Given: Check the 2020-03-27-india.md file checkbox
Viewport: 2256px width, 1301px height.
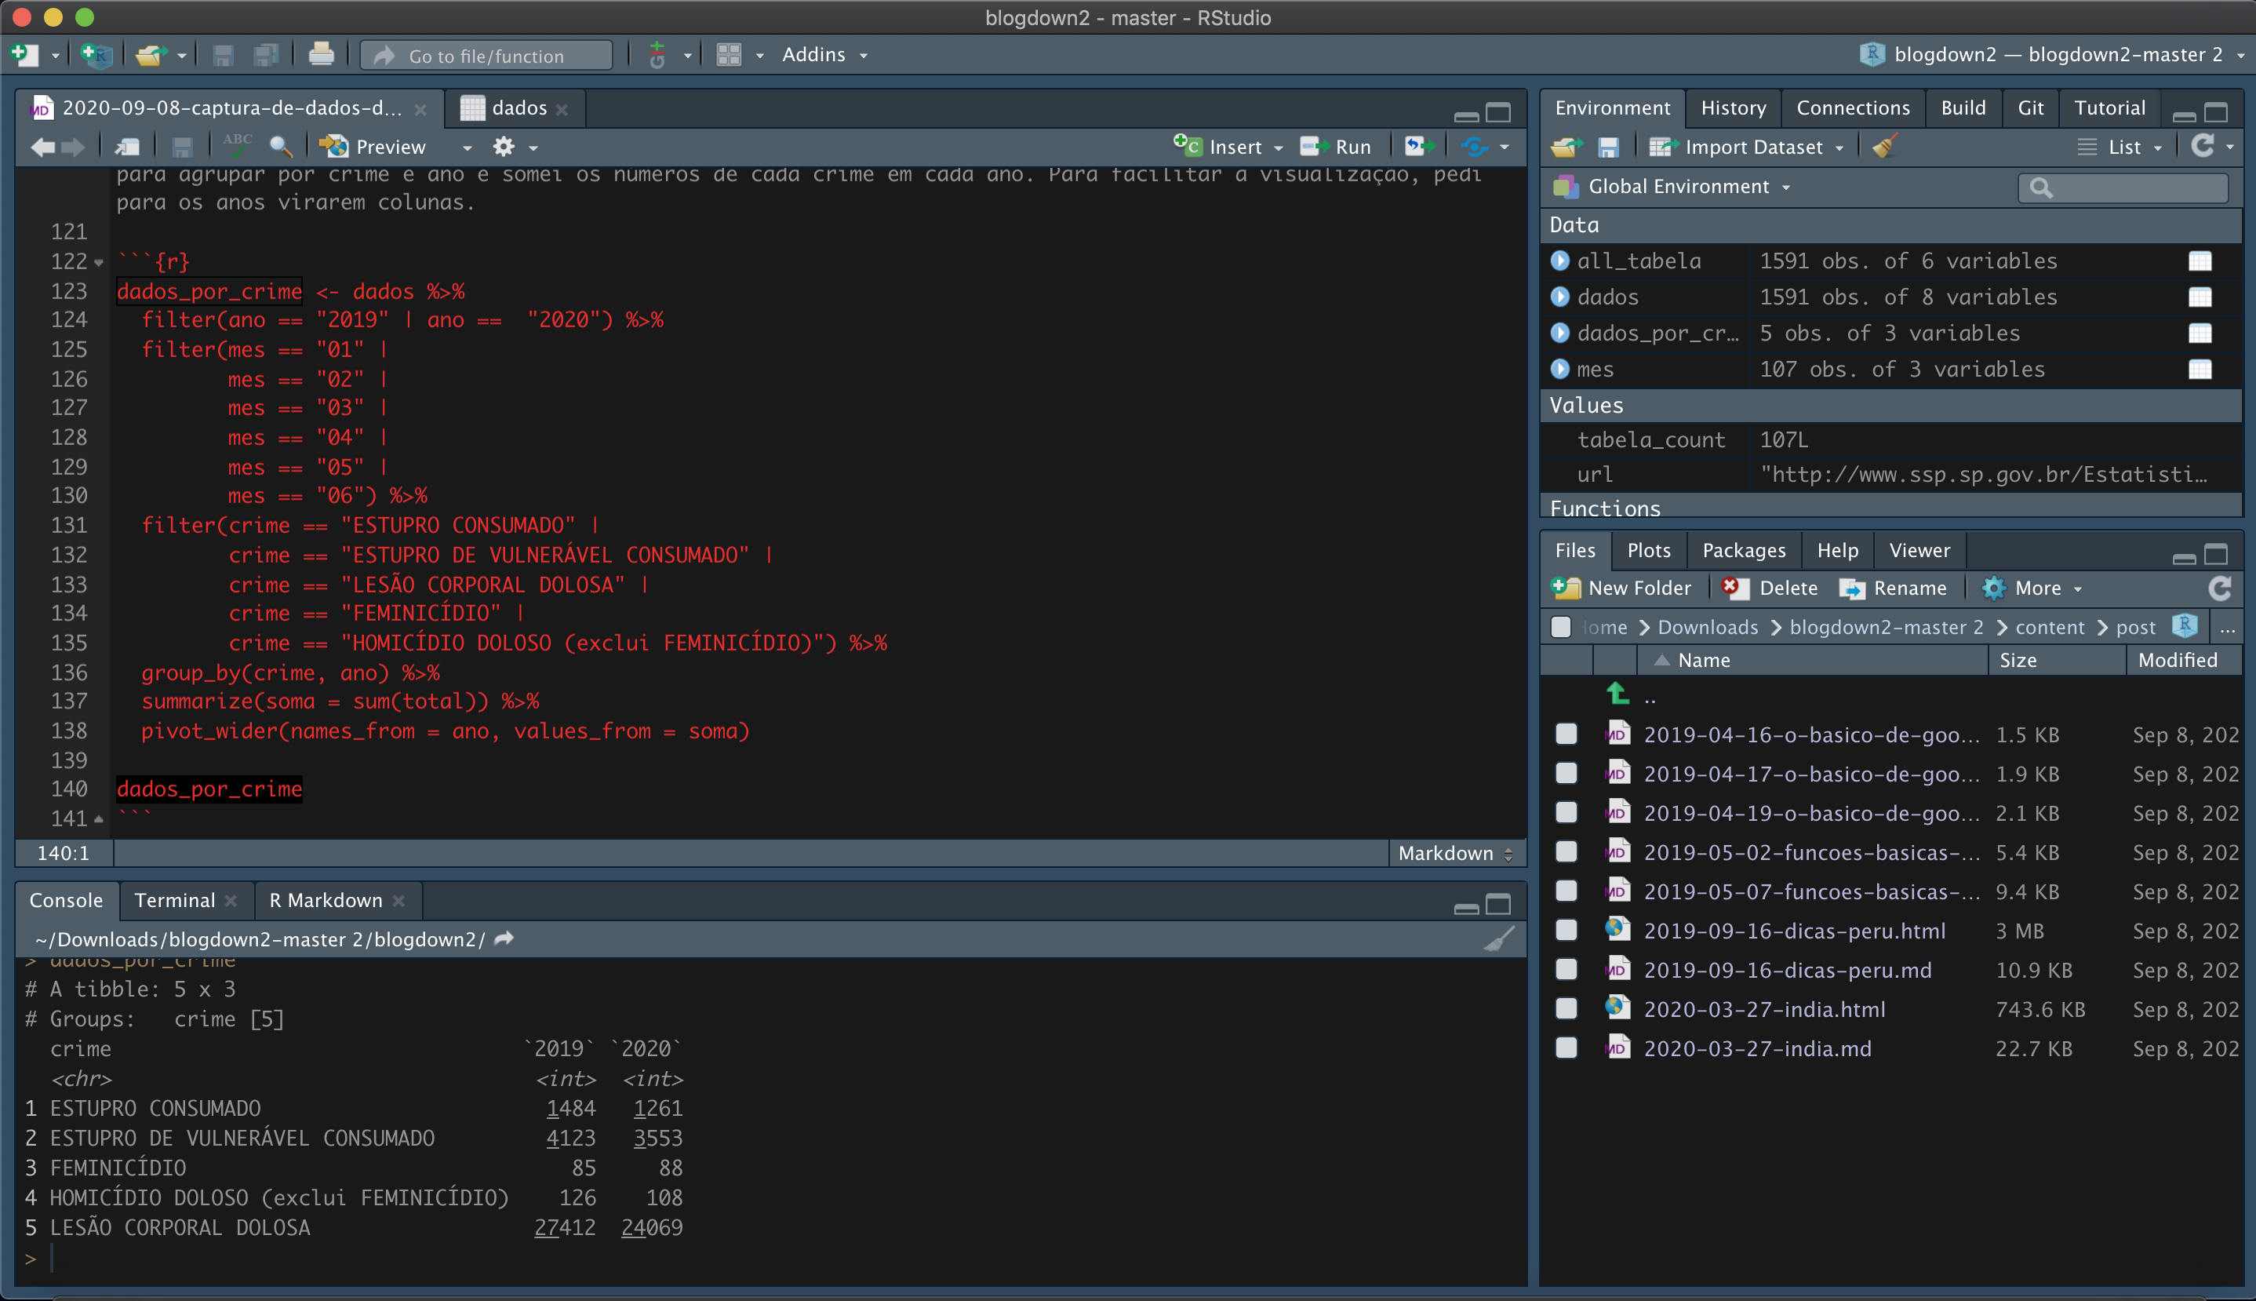Looking at the screenshot, I should pos(1566,1048).
